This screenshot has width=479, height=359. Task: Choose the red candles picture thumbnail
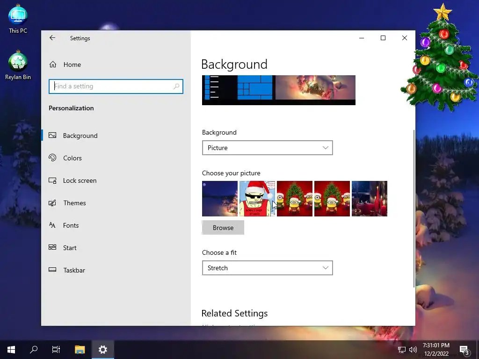tap(370, 199)
